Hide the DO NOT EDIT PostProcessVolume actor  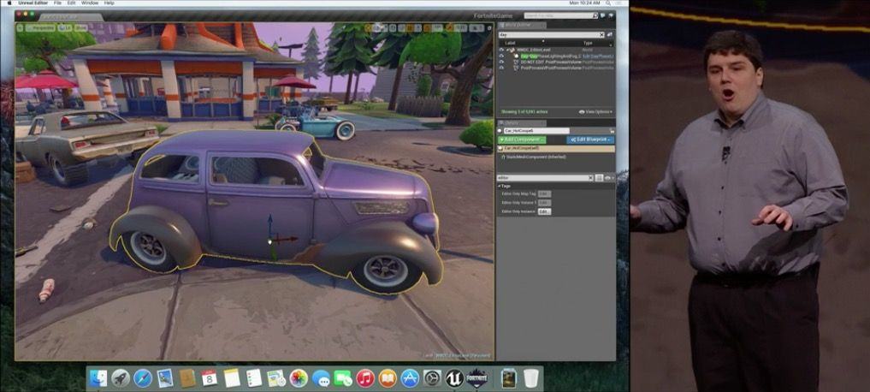point(501,62)
